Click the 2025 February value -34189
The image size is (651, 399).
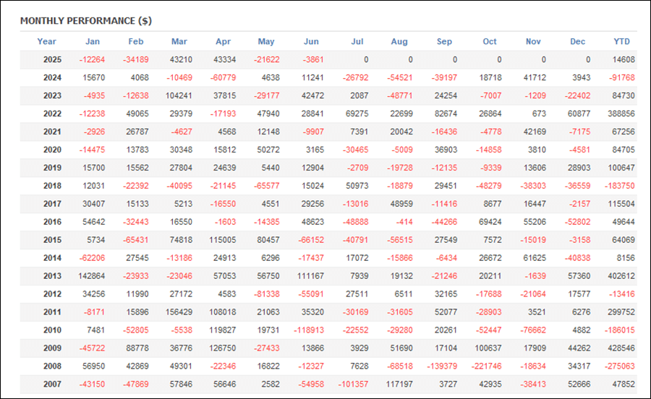[136, 60]
